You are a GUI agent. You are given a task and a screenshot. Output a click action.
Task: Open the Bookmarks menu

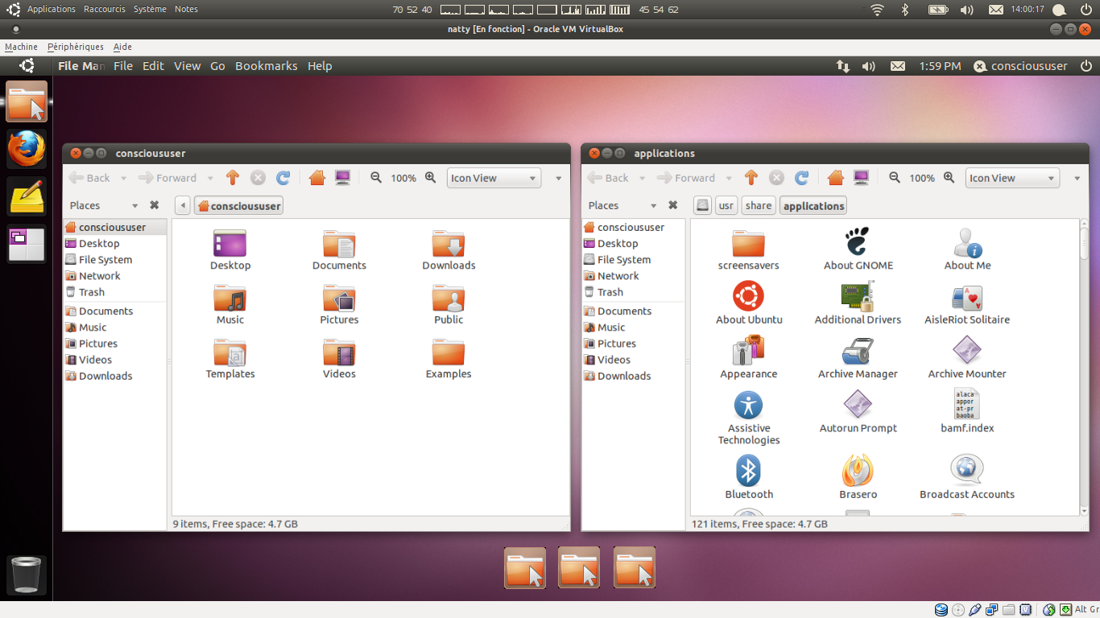[266, 66]
